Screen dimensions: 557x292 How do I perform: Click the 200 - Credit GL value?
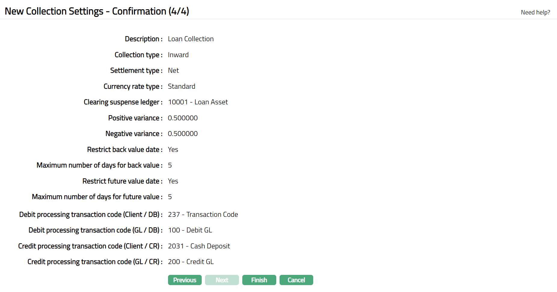click(x=191, y=262)
